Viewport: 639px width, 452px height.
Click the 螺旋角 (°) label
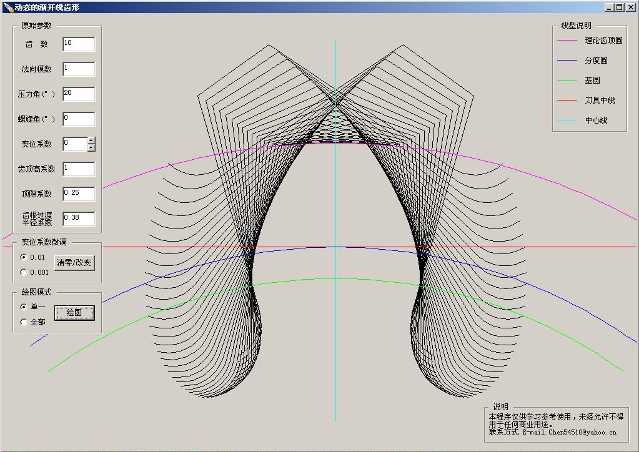point(36,119)
